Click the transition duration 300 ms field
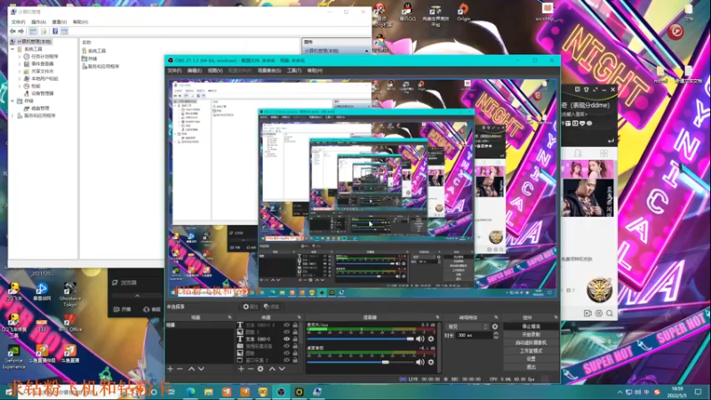This screenshot has width=711, height=400. [474, 336]
